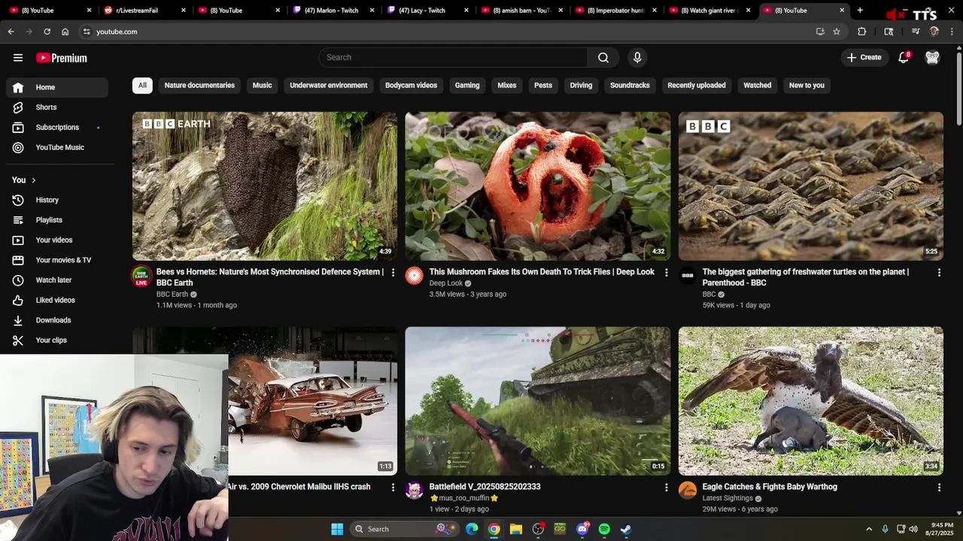
Task: Open options menu for Eagle Warthog video
Action: click(939, 487)
